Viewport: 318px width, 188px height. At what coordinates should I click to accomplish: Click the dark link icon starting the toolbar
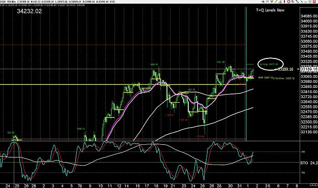pyautogui.click(x=263, y=2)
